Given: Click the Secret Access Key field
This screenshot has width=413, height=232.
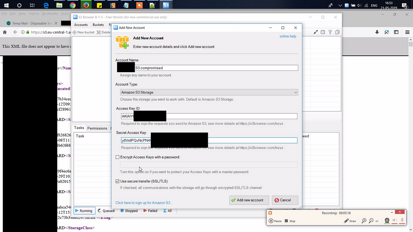Looking at the screenshot, I should pyautogui.click(x=209, y=140).
